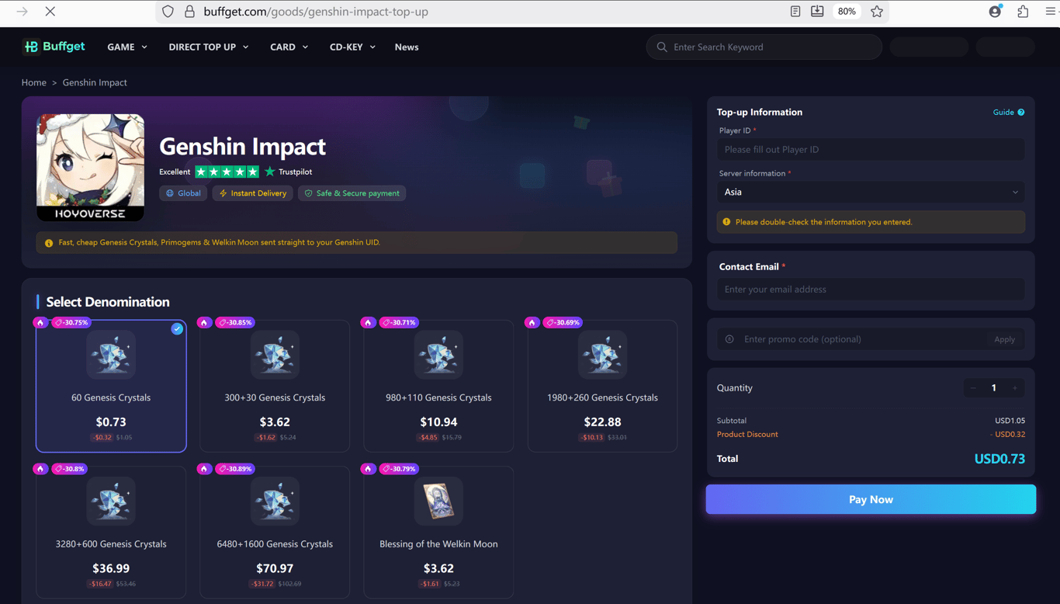
Task: Click the install/download page icon in address bar
Action: [817, 12]
